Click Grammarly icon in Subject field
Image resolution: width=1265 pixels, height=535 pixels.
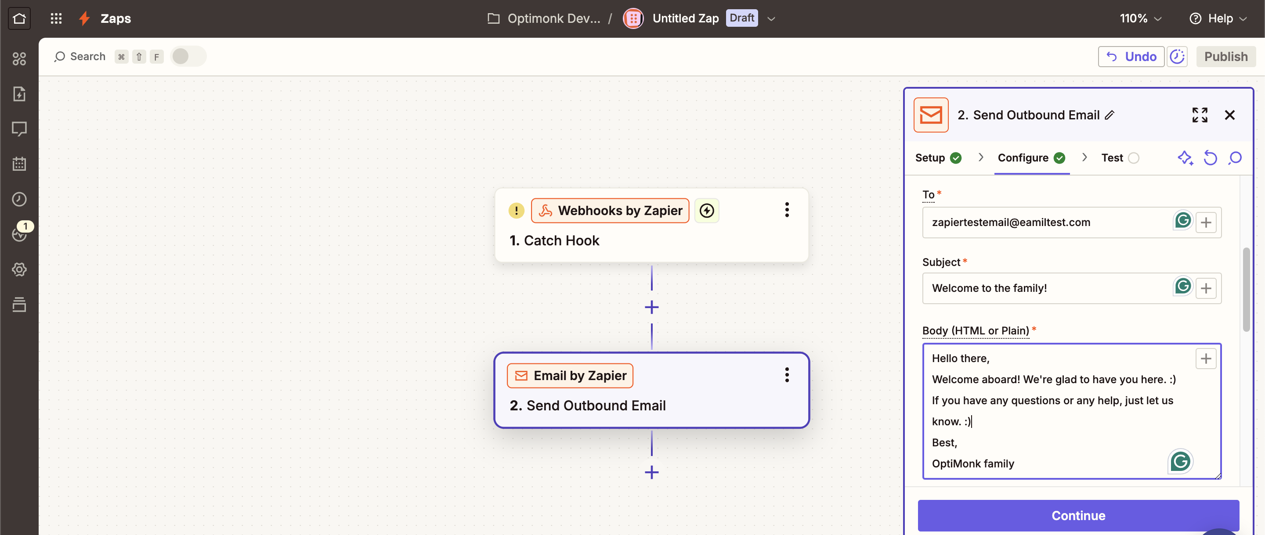coord(1182,286)
